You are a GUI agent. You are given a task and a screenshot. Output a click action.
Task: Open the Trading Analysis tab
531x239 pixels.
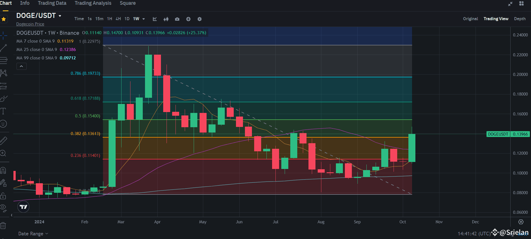click(93, 3)
